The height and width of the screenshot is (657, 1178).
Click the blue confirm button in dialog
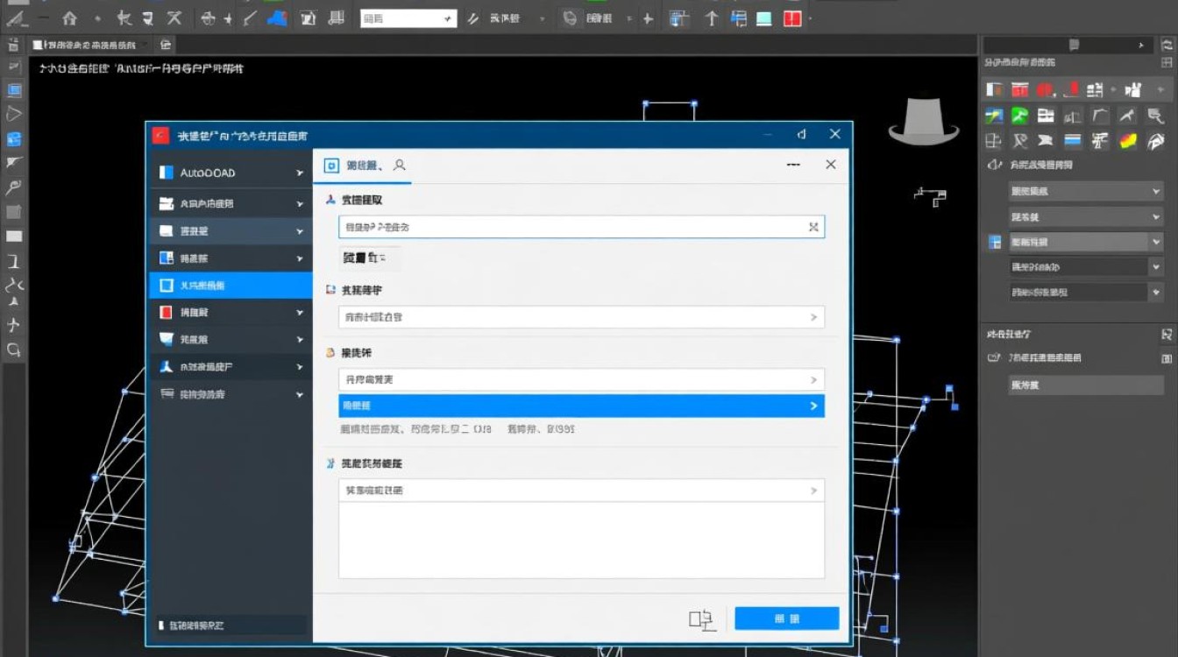(x=786, y=618)
